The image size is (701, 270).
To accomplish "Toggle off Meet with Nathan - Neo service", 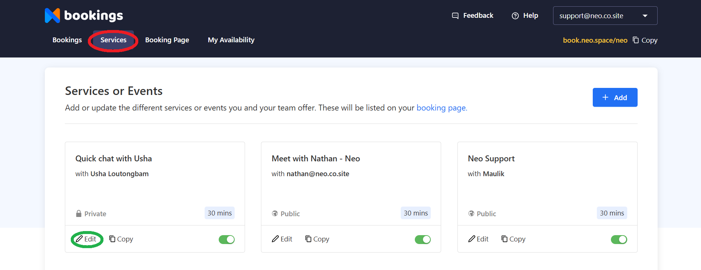I will point(423,240).
